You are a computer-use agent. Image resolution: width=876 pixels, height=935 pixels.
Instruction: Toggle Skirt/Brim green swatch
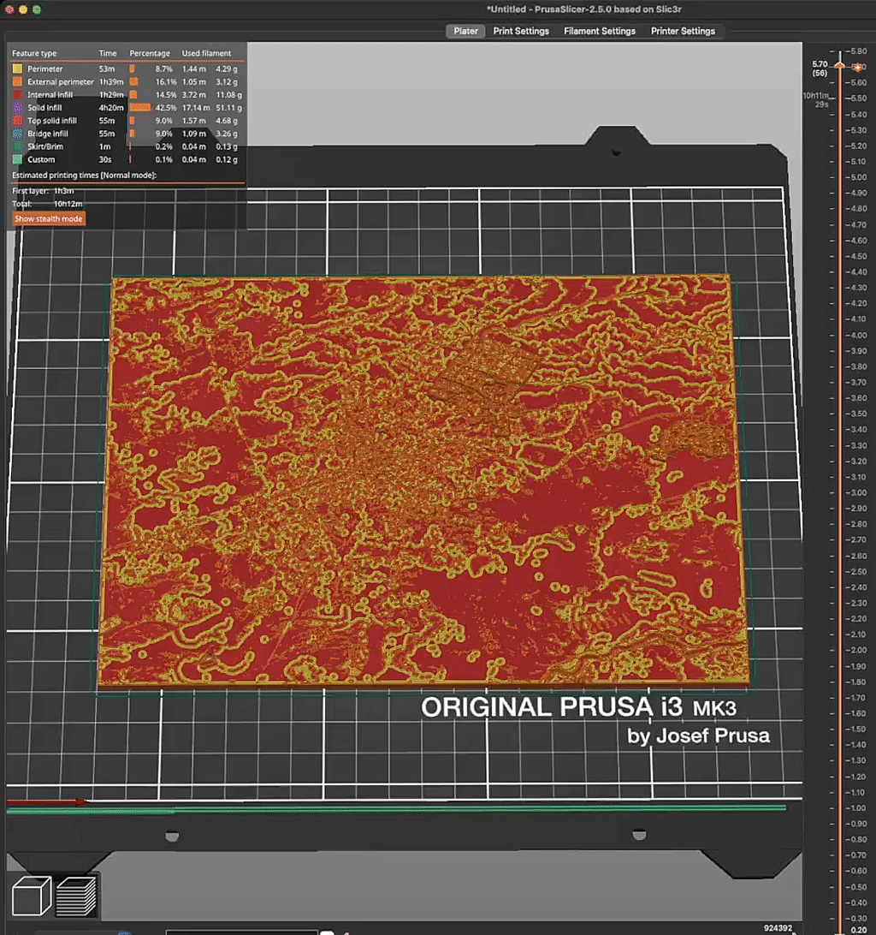coord(17,146)
